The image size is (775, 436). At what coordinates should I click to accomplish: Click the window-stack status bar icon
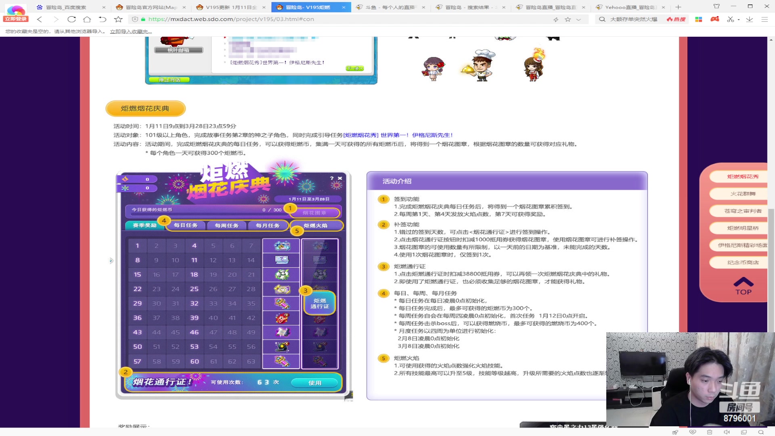coord(744,432)
